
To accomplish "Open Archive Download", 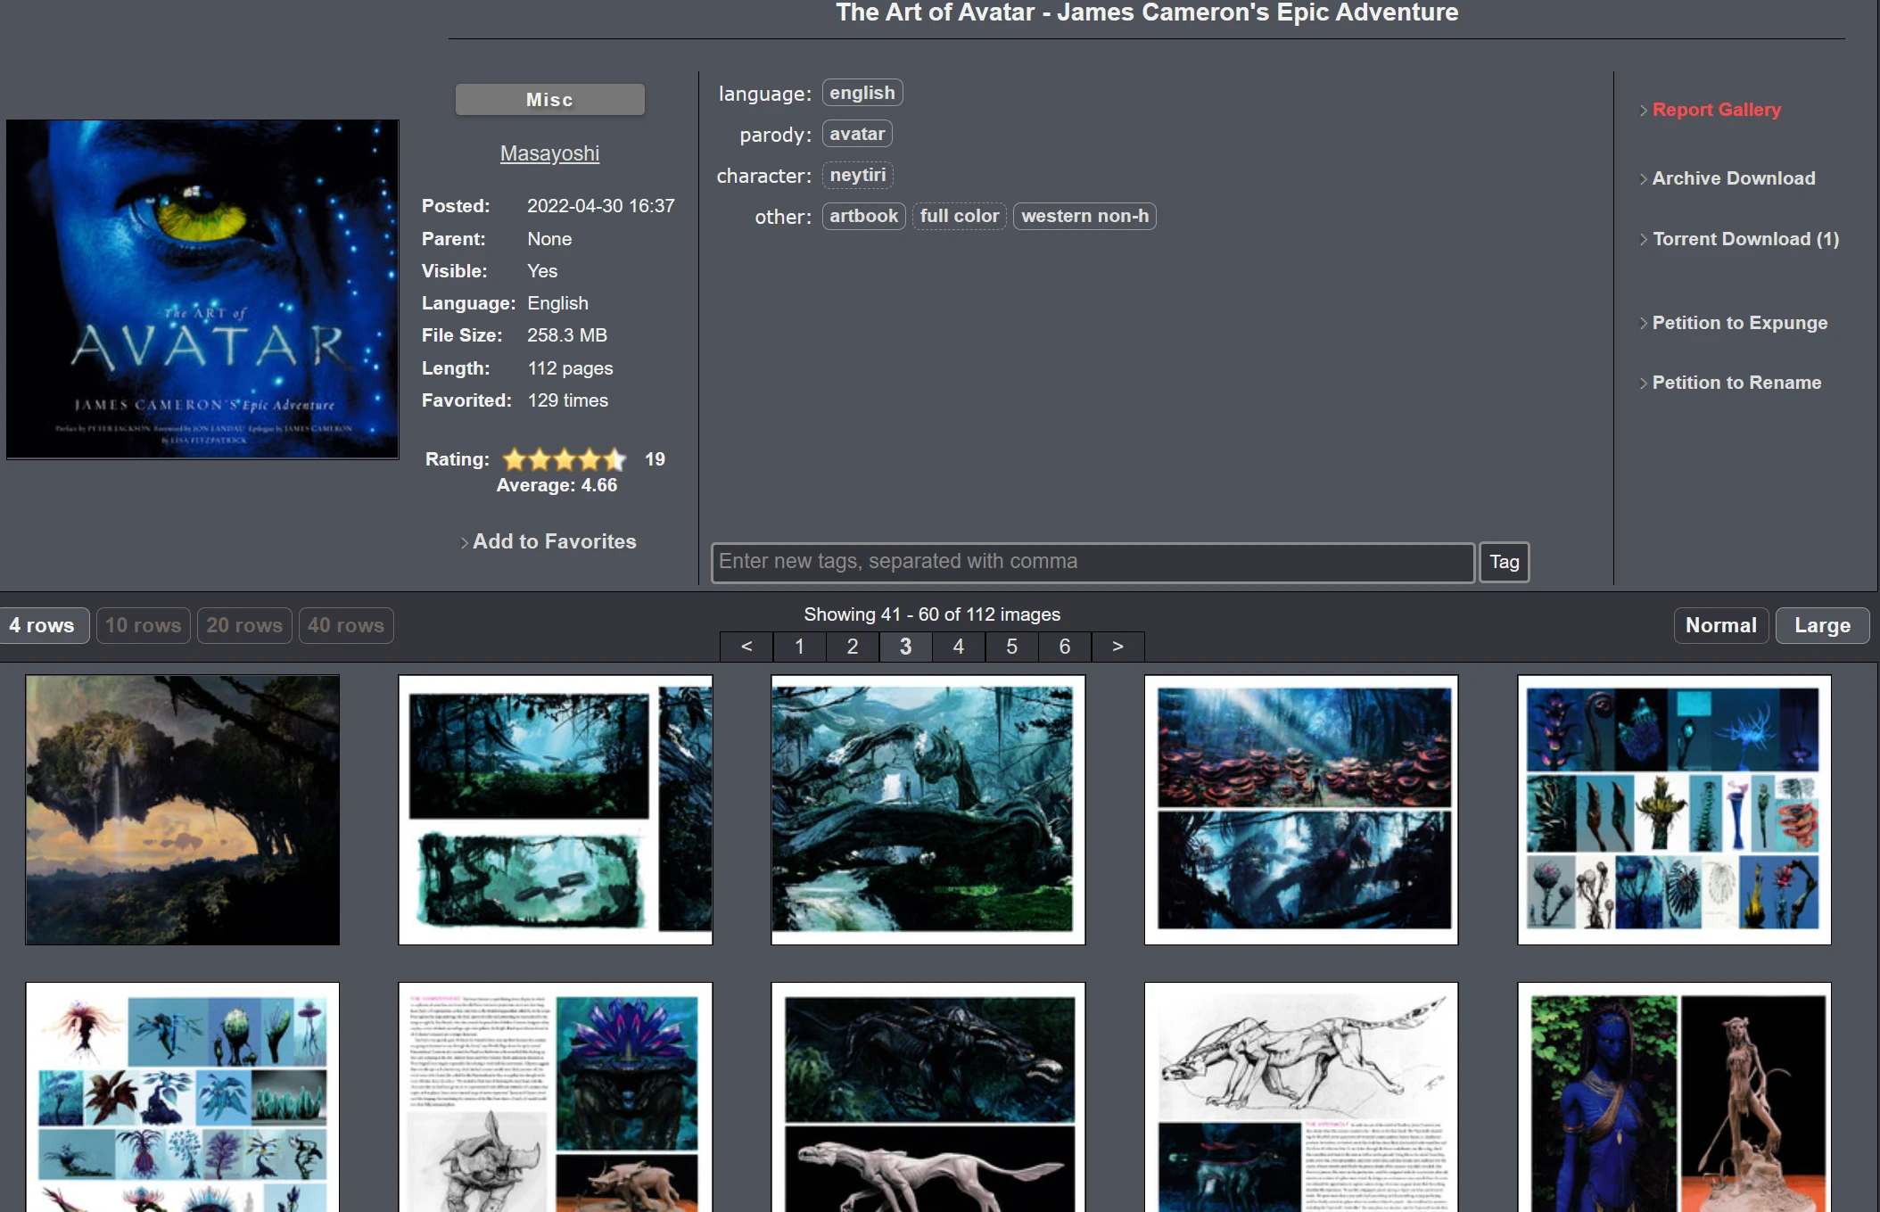I will click(1733, 178).
